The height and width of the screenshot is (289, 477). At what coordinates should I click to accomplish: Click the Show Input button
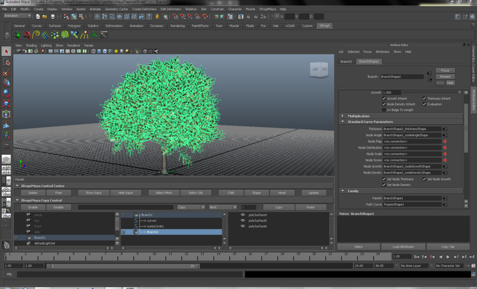coord(94,193)
